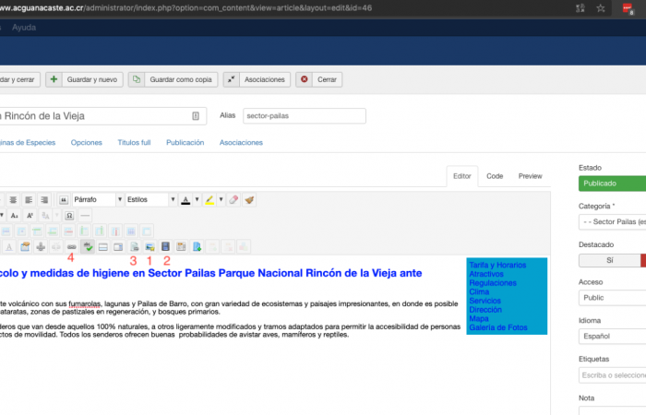This screenshot has width=646, height=415.
Task: Click Guardar como copia button
Action: [173, 80]
